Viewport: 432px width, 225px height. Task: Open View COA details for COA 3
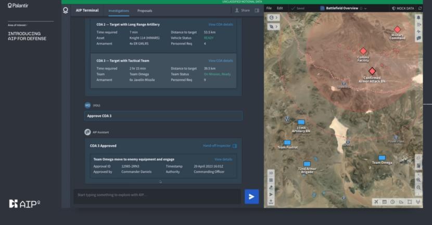coord(221,61)
